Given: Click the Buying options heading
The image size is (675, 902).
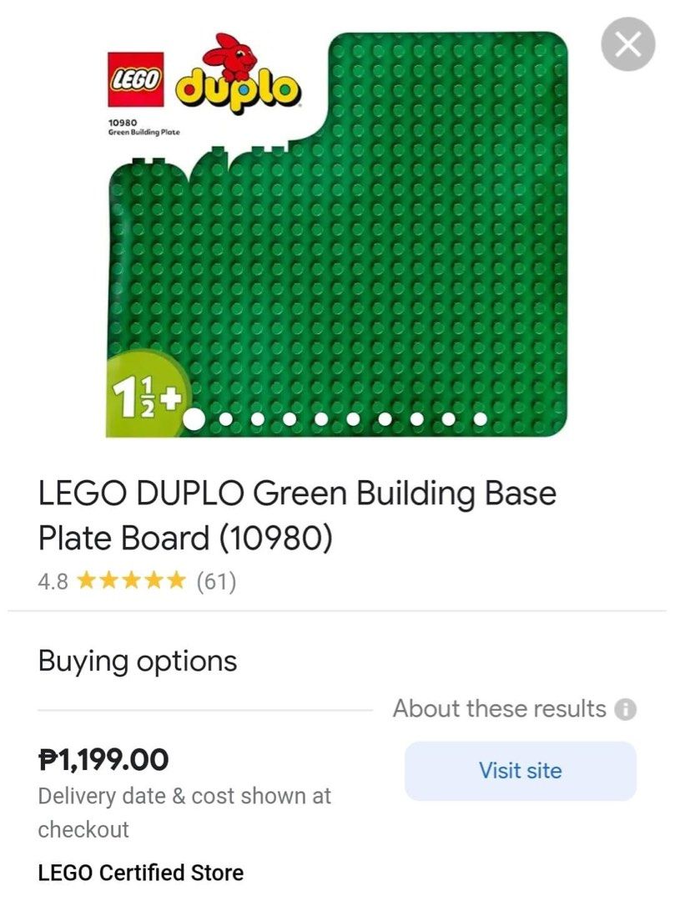Looking at the screenshot, I should (138, 661).
